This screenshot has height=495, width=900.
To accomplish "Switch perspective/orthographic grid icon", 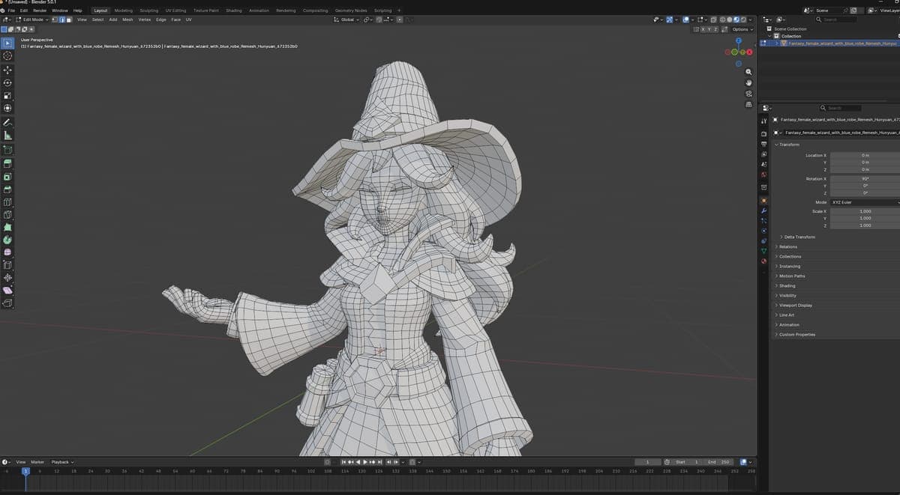I will tap(748, 105).
